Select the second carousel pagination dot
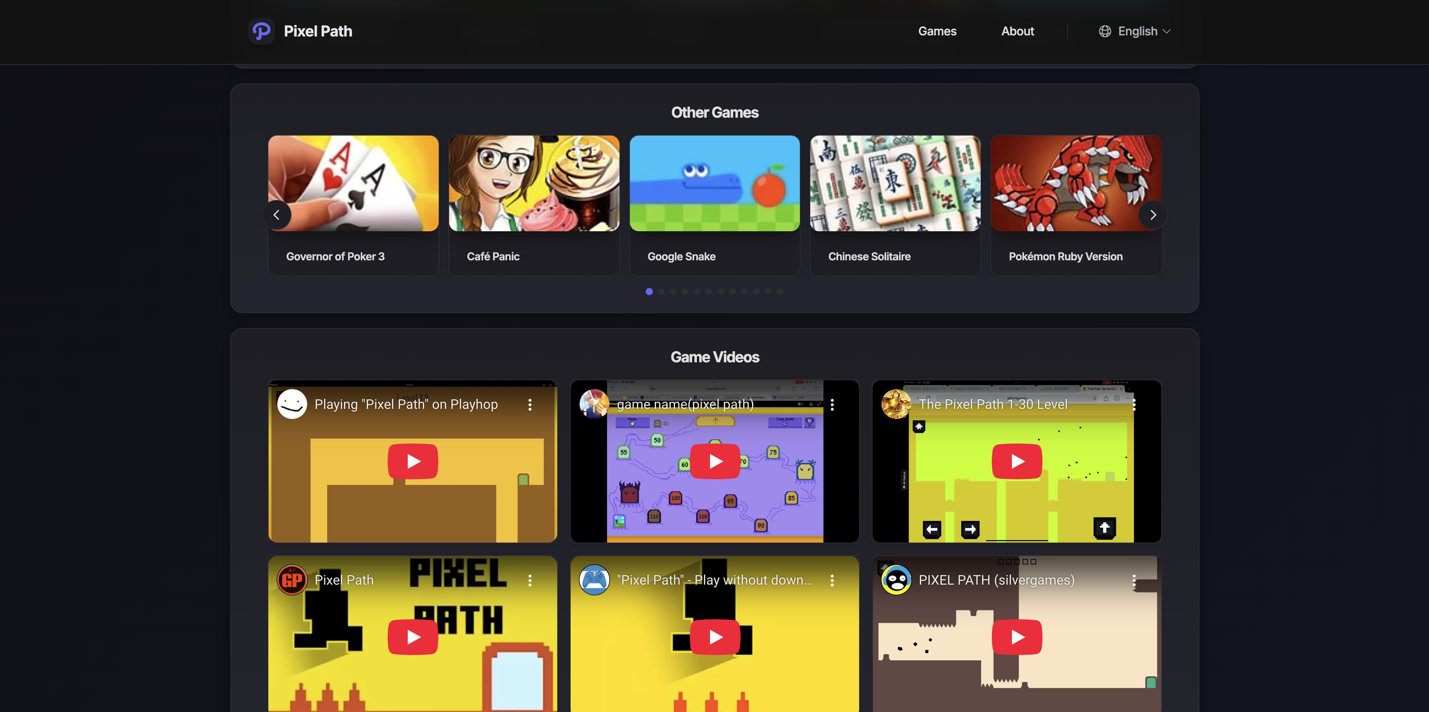This screenshot has height=712, width=1429. point(661,292)
